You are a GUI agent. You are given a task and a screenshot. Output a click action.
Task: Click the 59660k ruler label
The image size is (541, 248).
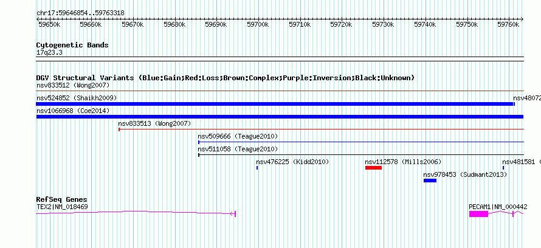tap(91, 24)
